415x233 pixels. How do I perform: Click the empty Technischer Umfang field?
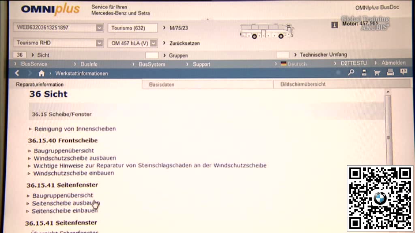[282, 55]
